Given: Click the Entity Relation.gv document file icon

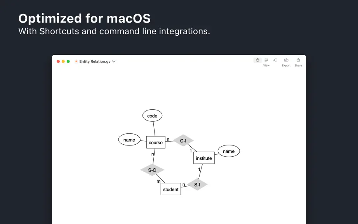Looking at the screenshot, I should click(x=76, y=61).
